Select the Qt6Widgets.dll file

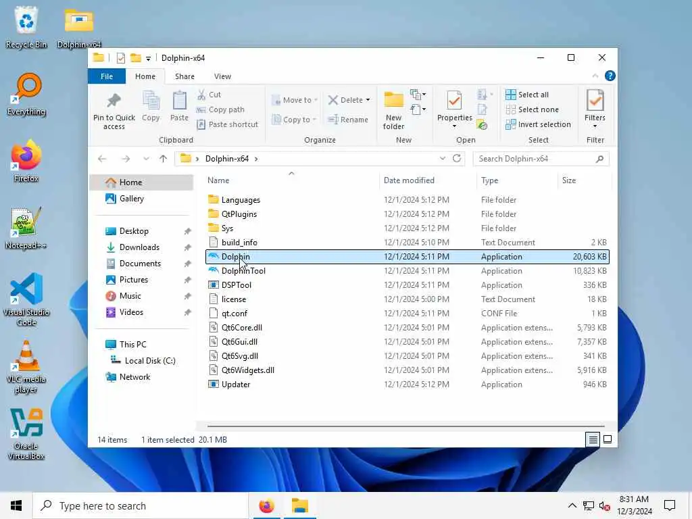[x=407, y=370]
